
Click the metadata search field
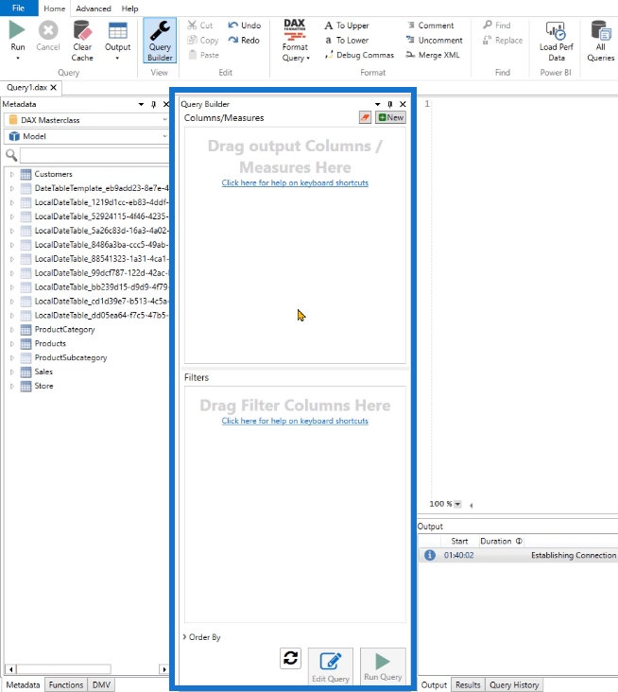(94, 155)
